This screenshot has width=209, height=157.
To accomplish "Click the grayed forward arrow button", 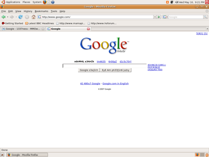I will click(x=12, y=17).
